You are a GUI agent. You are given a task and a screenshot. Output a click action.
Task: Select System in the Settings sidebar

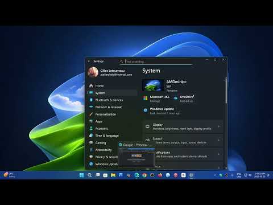(112, 93)
